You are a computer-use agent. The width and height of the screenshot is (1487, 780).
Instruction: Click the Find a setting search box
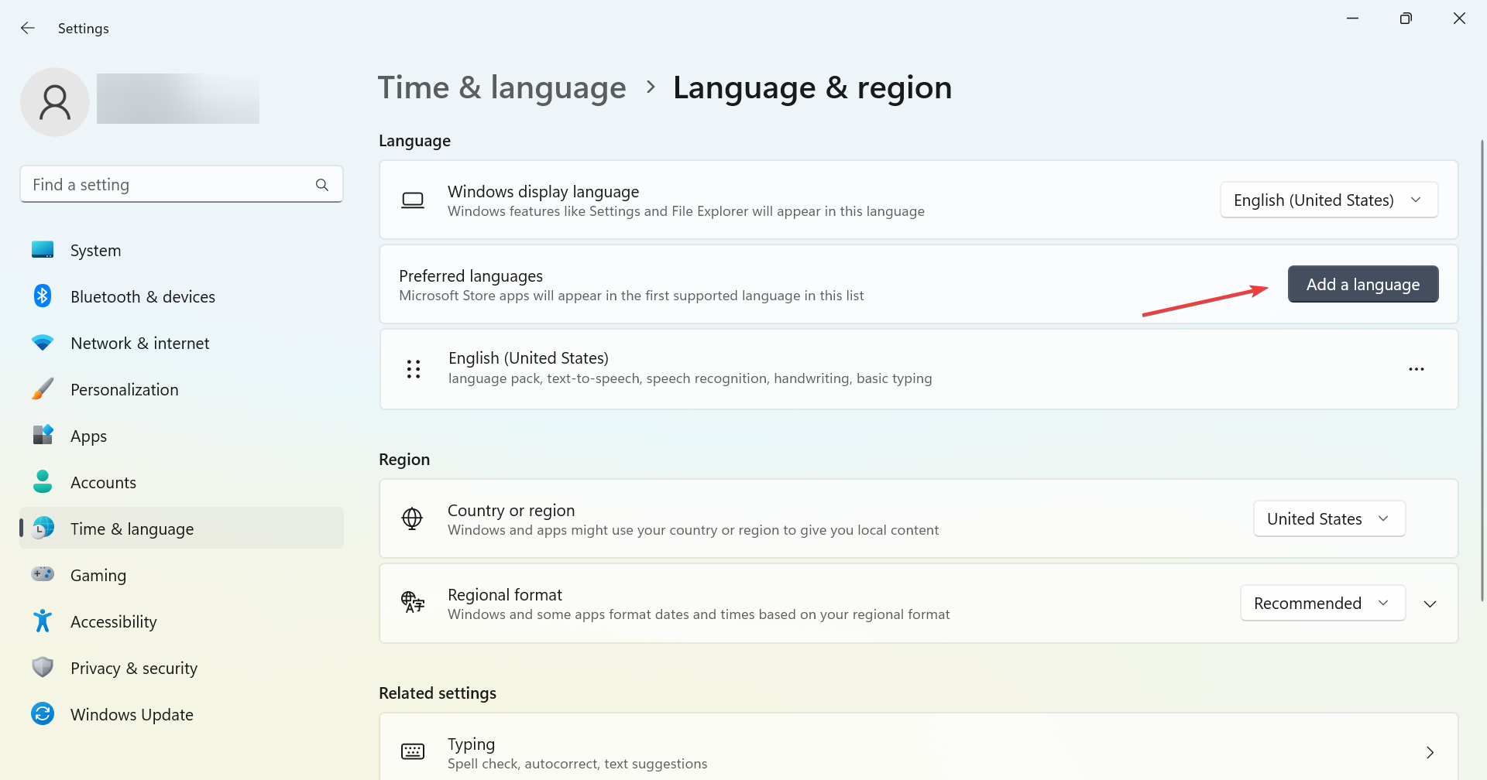coord(181,184)
